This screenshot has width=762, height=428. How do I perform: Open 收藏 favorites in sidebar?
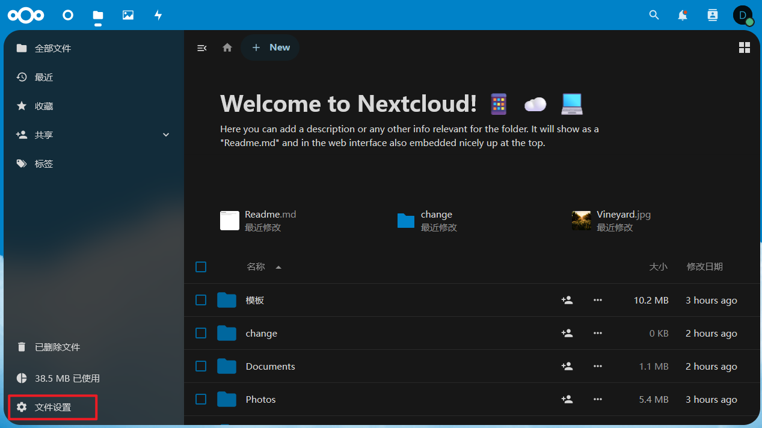tap(94, 106)
